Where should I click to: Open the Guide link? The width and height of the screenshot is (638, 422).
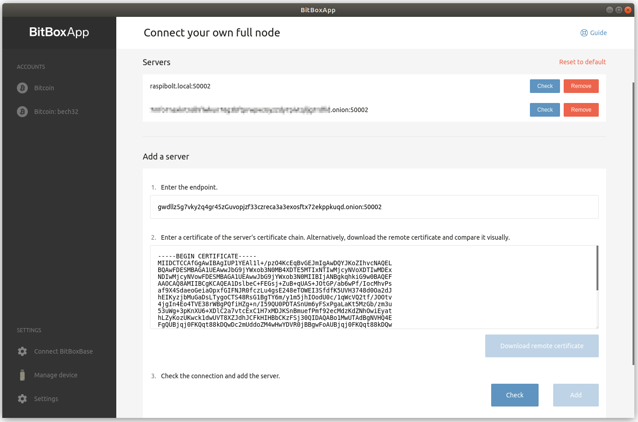[x=594, y=33]
